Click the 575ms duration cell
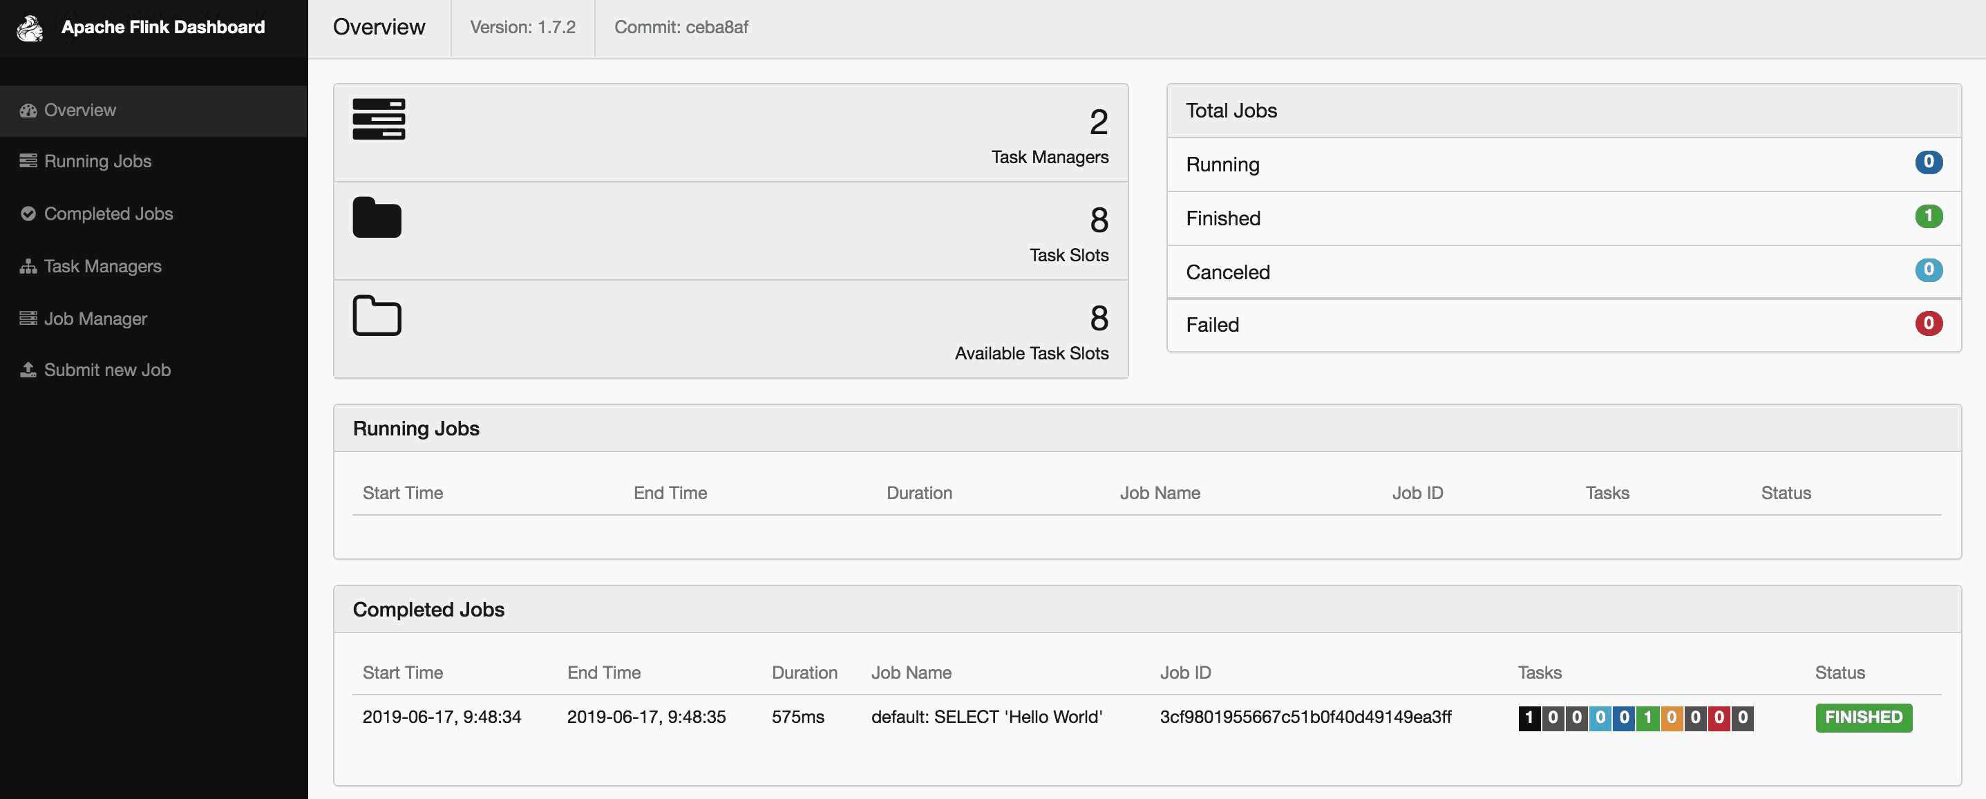1986x799 pixels. click(x=797, y=717)
